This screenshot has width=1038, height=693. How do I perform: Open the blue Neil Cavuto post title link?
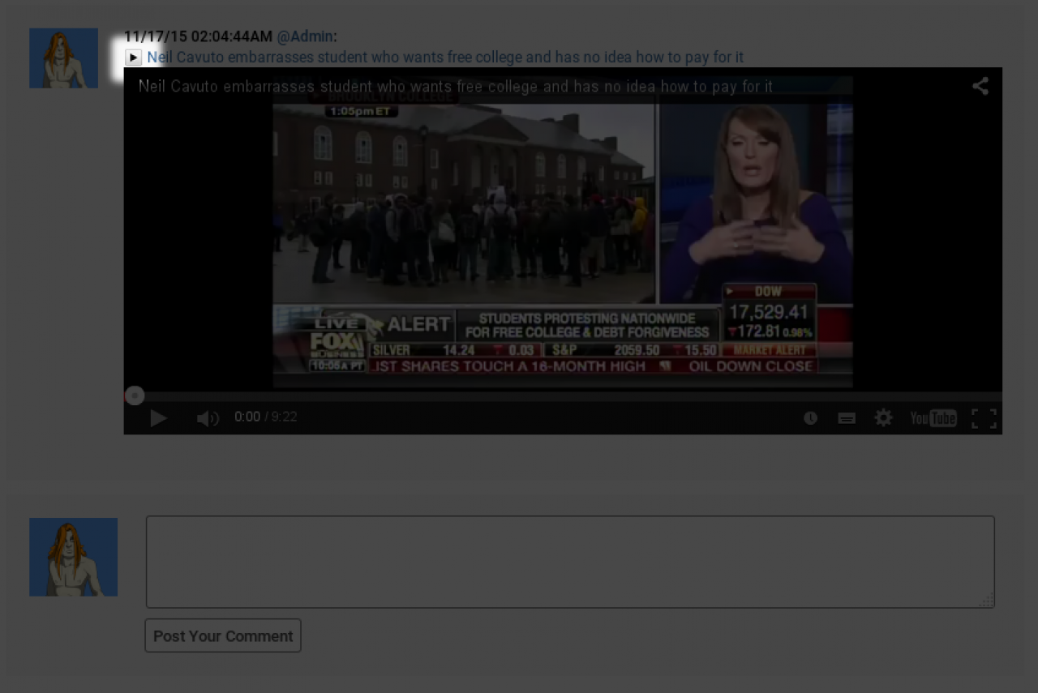point(444,58)
